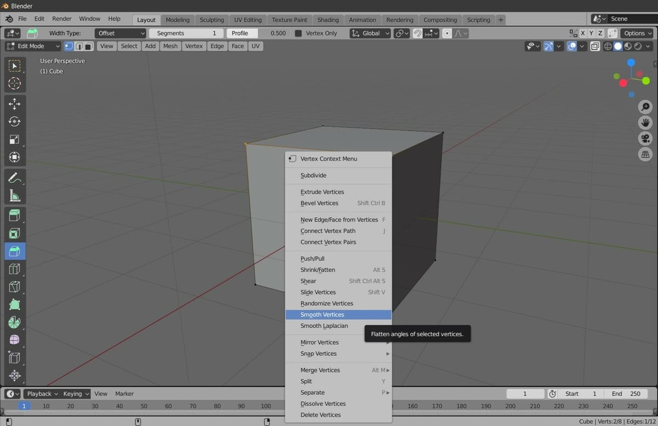Select the Spin tool
Image resolution: width=658 pixels, height=426 pixels.
point(15,322)
